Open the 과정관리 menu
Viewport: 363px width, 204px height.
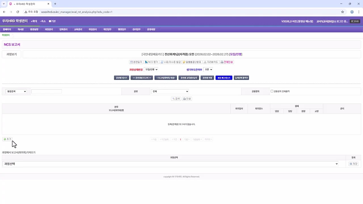tap(49, 29)
